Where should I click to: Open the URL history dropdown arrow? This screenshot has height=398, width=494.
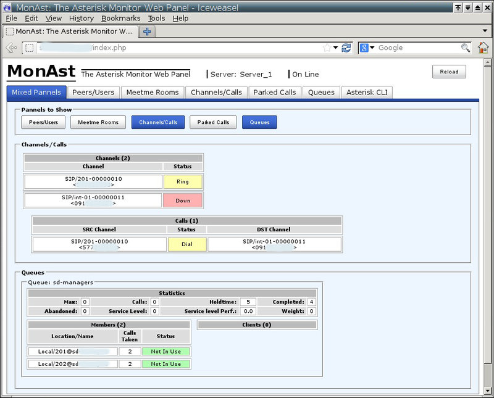pos(336,48)
